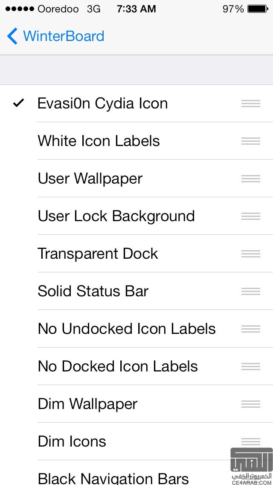This screenshot has height=485, width=273.
Task: Tap the No Undocked Icon Labels drag handle
Action: [x=250, y=329]
